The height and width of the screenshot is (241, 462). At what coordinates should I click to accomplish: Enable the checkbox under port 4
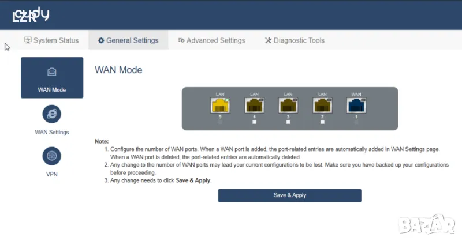pyautogui.click(x=254, y=122)
